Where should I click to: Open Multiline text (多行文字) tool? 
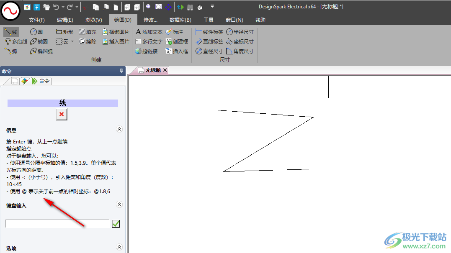point(149,42)
